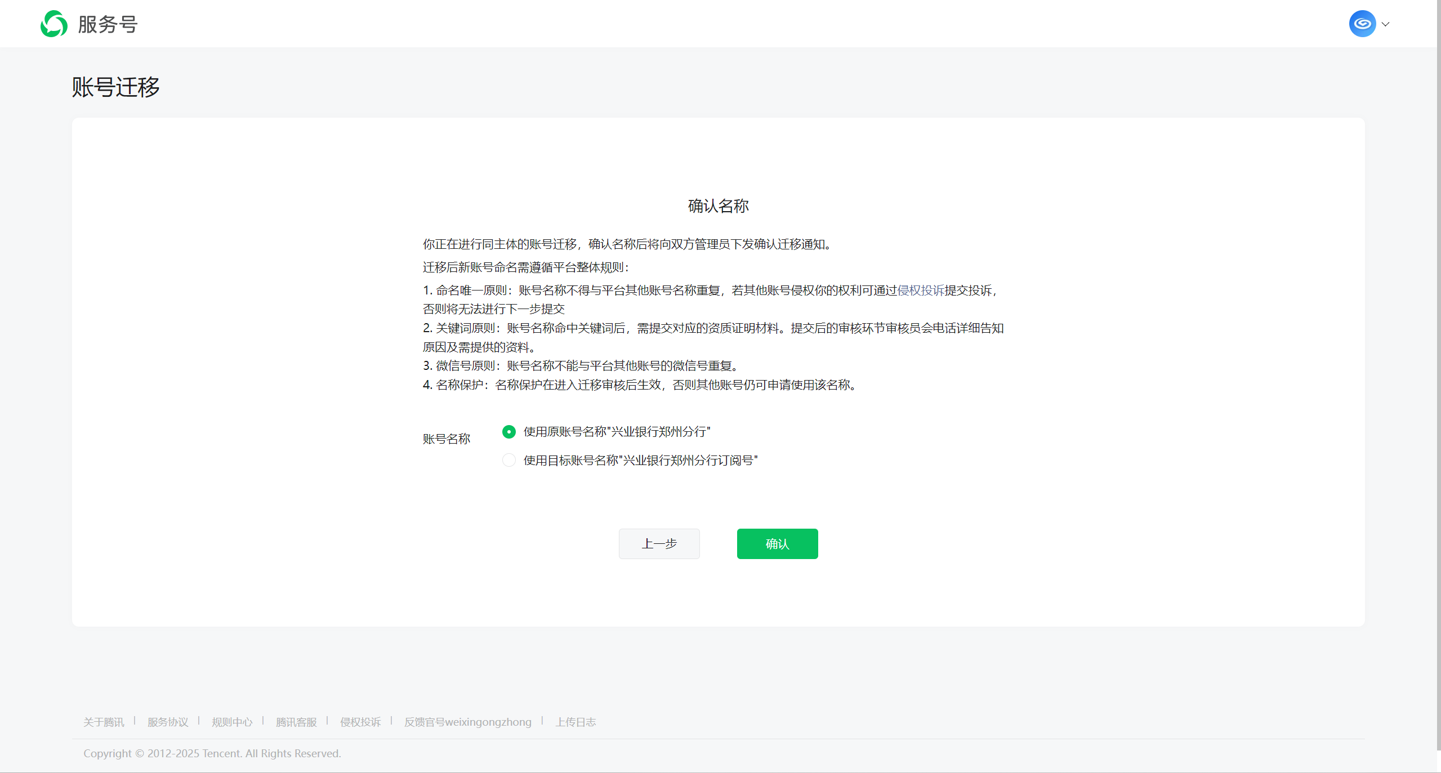
Task: Open the 上传日志 footer link
Action: (x=575, y=722)
